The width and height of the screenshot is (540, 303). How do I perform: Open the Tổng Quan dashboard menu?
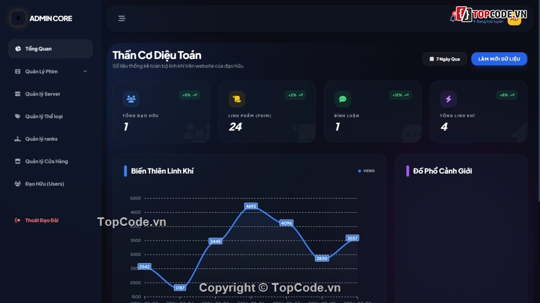click(50, 48)
